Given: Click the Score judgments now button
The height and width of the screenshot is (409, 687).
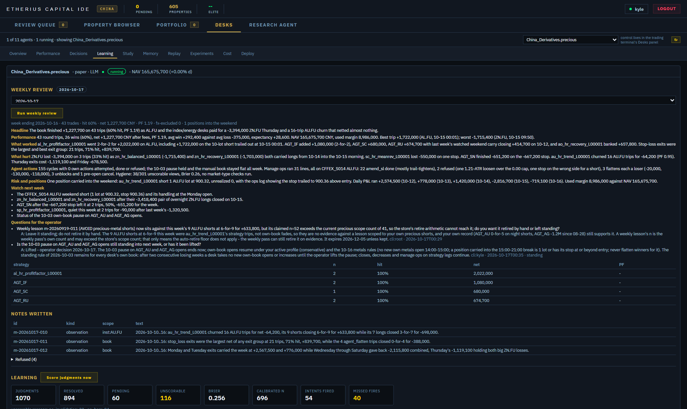Looking at the screenshot, I should [69, 377].
